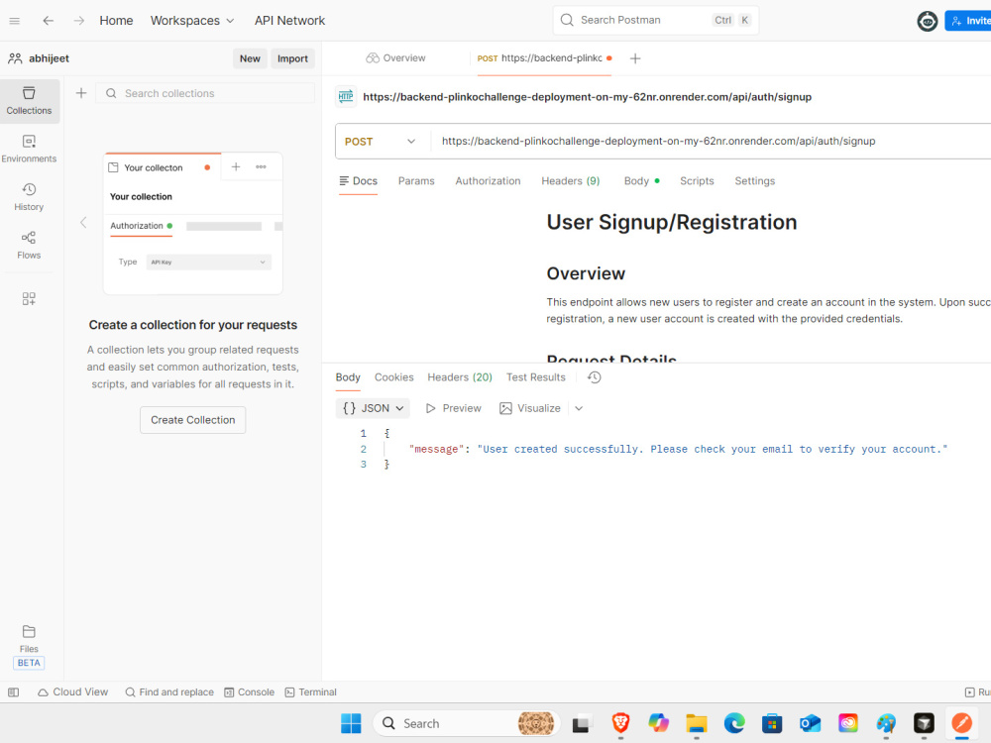Select the response Cookies tab

[393, 377]
